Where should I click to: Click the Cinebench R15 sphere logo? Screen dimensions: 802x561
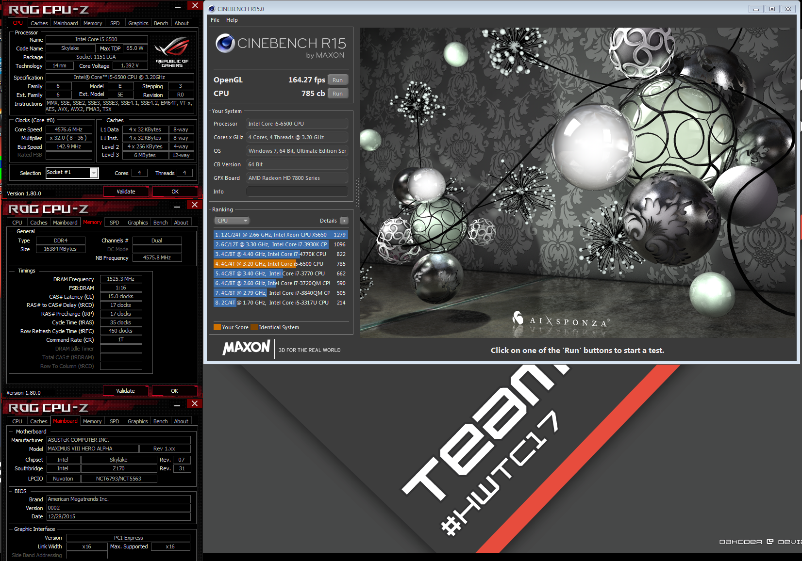(x=225, y=43)
